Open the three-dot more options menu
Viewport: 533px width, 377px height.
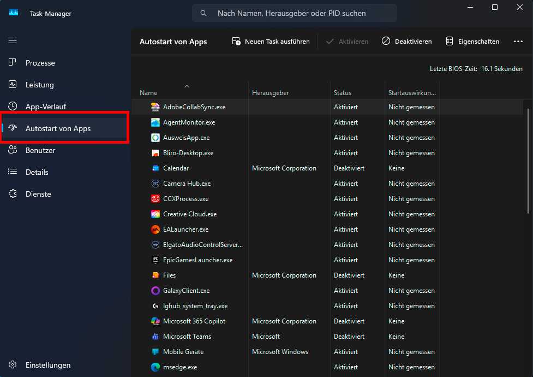[x=518, y=42]
